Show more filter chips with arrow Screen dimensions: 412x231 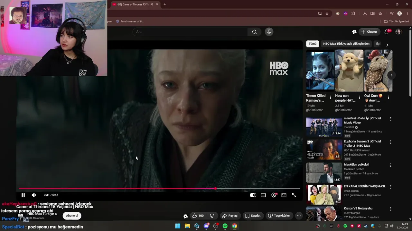(x=387, y=45)
